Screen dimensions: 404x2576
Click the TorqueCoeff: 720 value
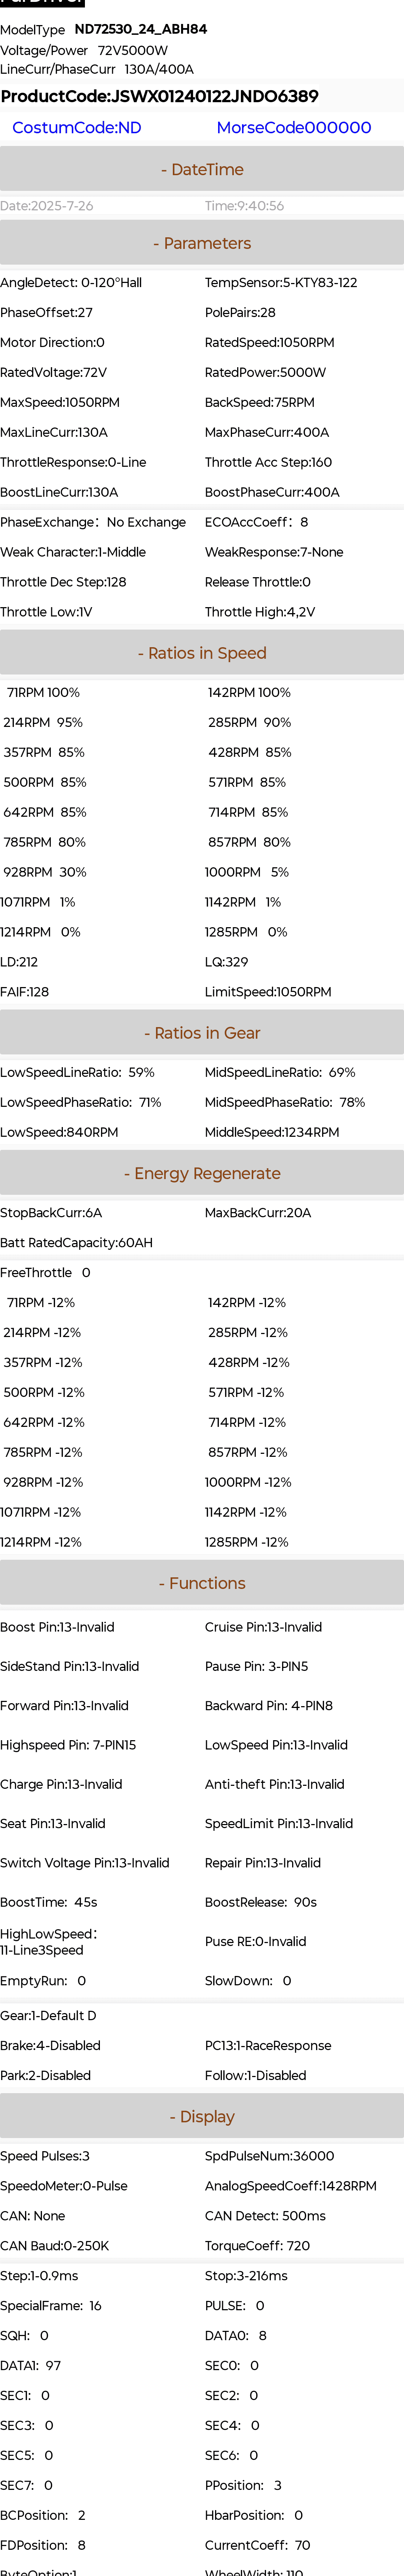click(x=257, y=2246)
